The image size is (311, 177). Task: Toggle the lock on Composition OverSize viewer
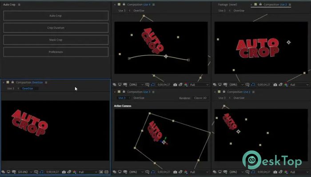coord(12,82)
